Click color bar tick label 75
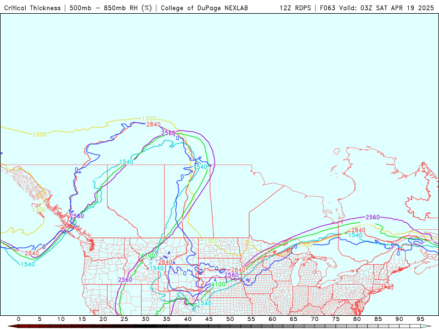Image resolution: width=439 pixels, height=329 pixels. pos(336,319)
